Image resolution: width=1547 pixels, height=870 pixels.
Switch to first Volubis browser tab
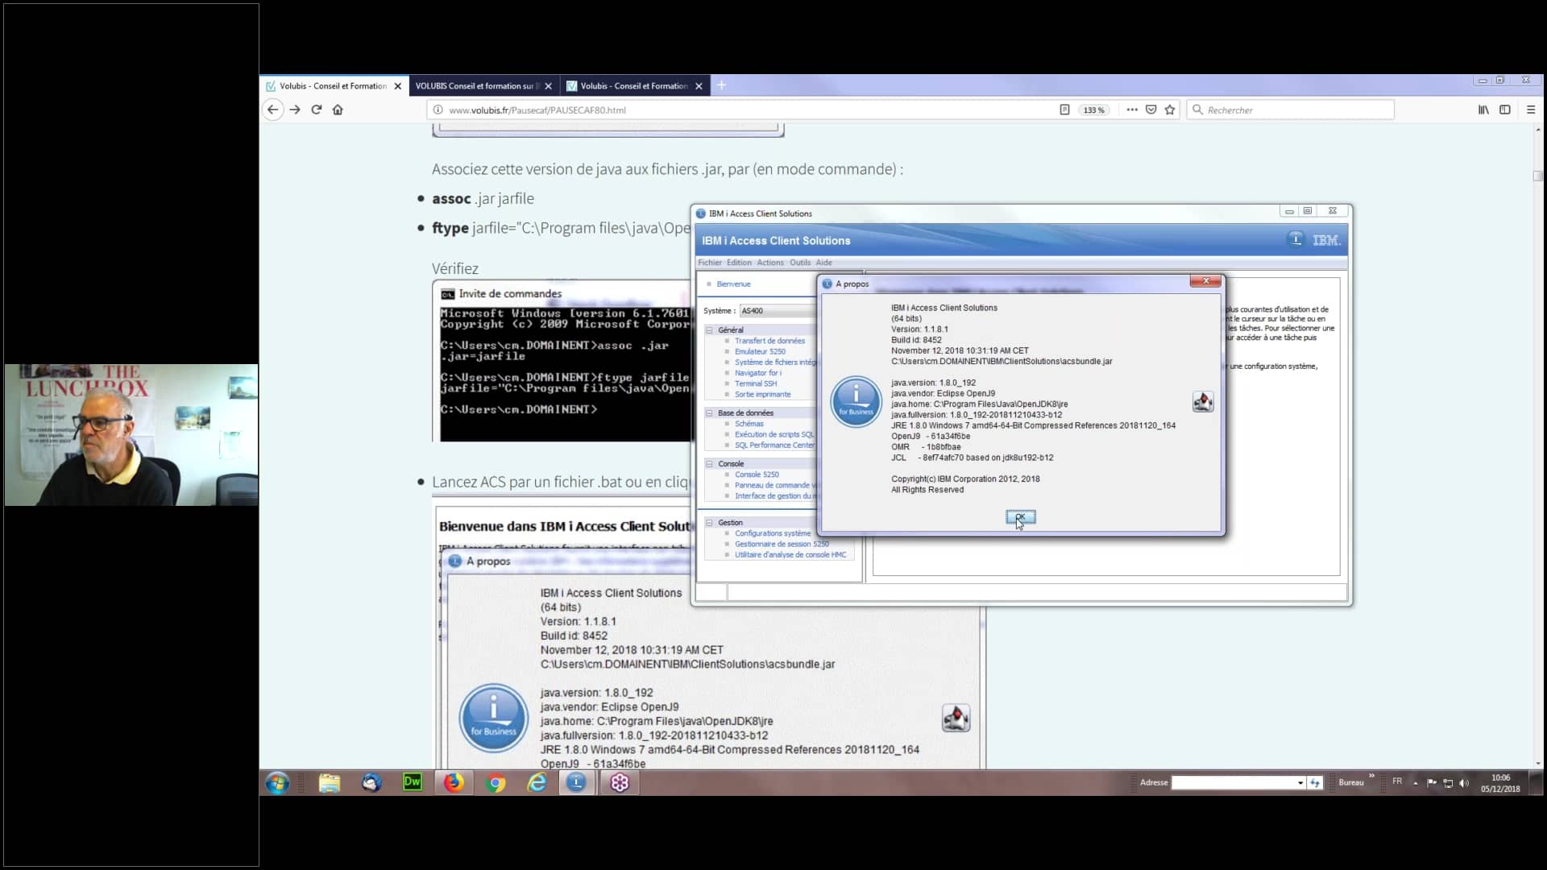[x=334, y=86]
